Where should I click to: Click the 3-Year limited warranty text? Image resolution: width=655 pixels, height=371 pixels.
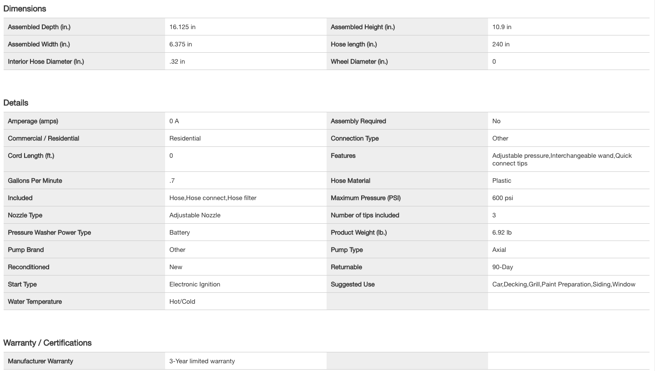coord(202,361)
